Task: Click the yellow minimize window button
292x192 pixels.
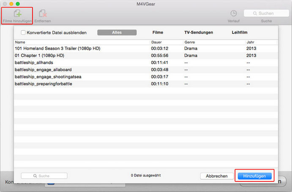Action: (11, 4)
